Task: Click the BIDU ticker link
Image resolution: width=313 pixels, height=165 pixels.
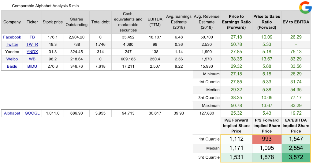Action: pos(32,66)
